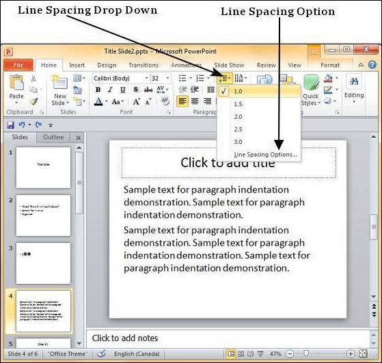Click the Numbering list icon
The height and width of the screenshot is (363, 382).
[200, 78]
